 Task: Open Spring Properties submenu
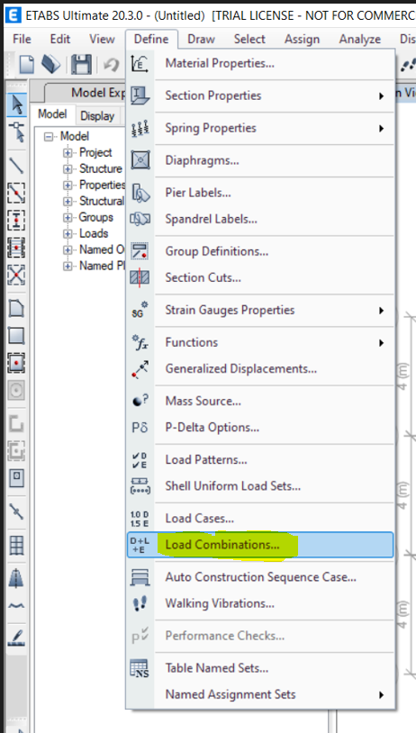click(x=260, y=128)
